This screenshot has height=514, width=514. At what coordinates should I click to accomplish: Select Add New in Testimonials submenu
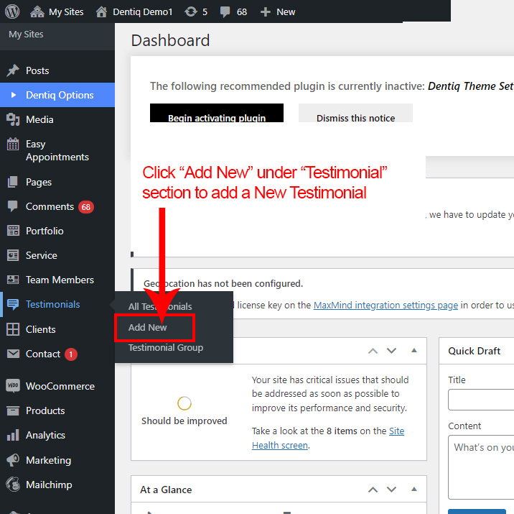(x=148, y=327)
